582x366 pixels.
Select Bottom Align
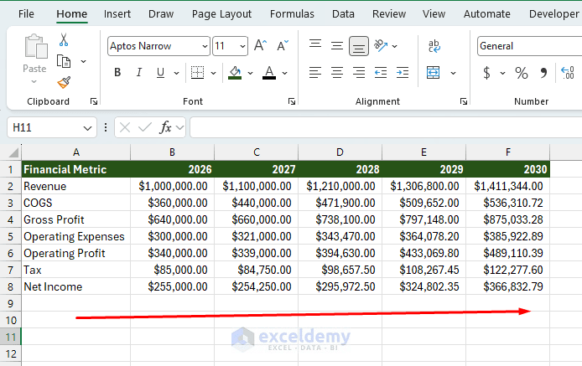359,46
